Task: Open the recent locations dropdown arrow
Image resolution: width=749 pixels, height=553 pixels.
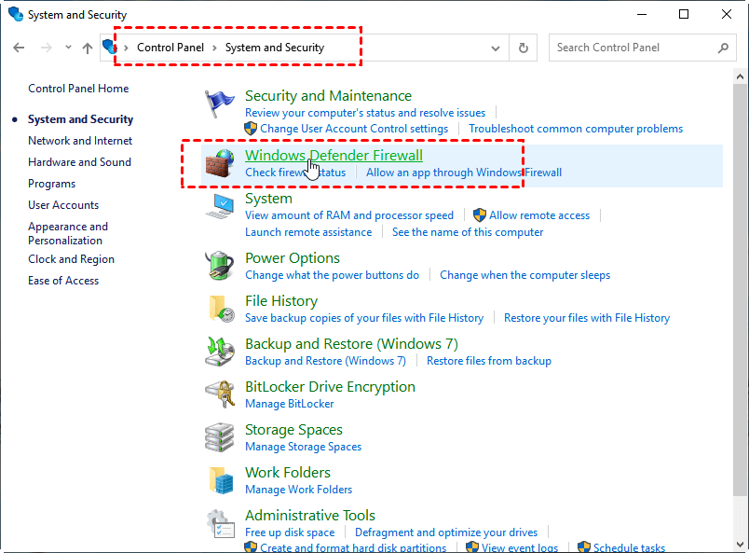Action: 68,48
